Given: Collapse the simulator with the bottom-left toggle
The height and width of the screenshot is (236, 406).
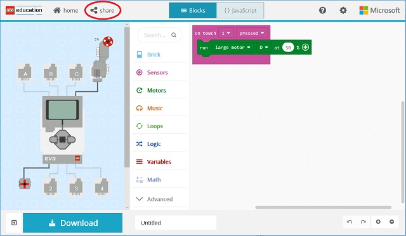Looking at the screenshot, I should coord(14,223).
